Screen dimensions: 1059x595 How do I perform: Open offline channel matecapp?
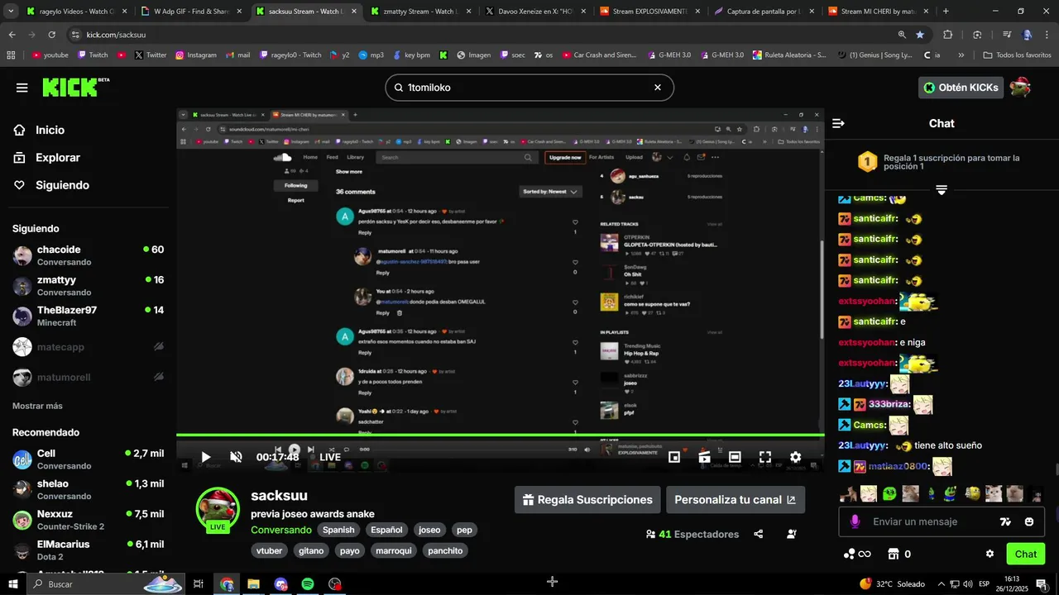pos(88,347)
